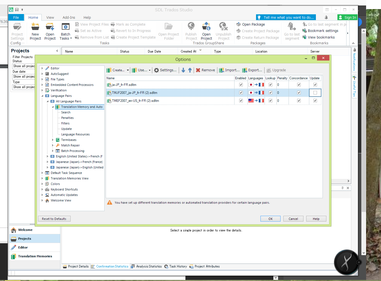Open the Use dropdown arrow
Image resolution: width=381 pixels, height=281 pixels.
[150, 70]
